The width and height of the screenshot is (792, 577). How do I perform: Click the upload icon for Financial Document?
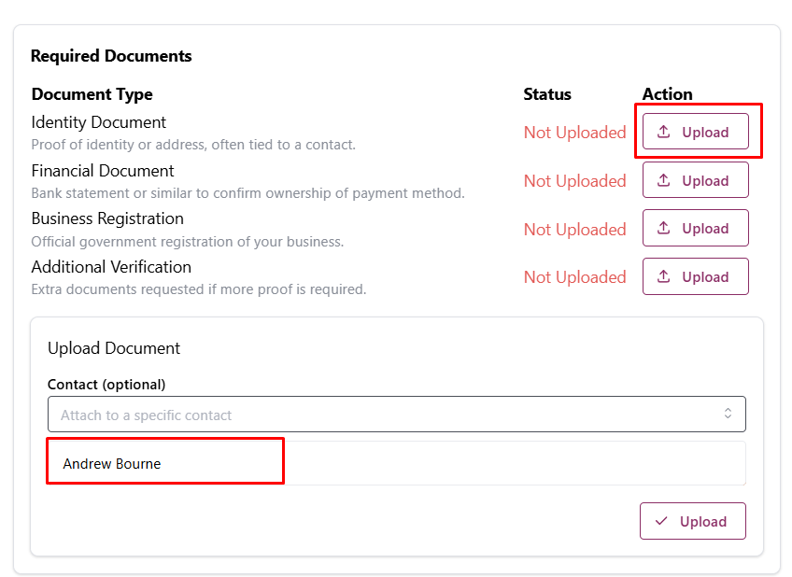point(664,180)
